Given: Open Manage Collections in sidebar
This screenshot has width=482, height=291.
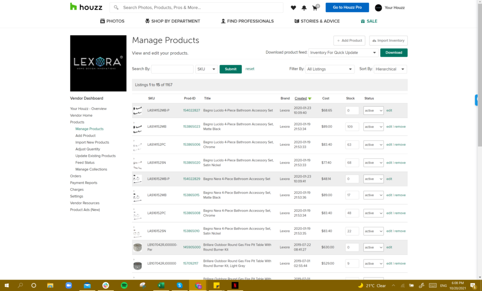Looking at the screenshot, I should pyautogui.click(x=91, y=169).
